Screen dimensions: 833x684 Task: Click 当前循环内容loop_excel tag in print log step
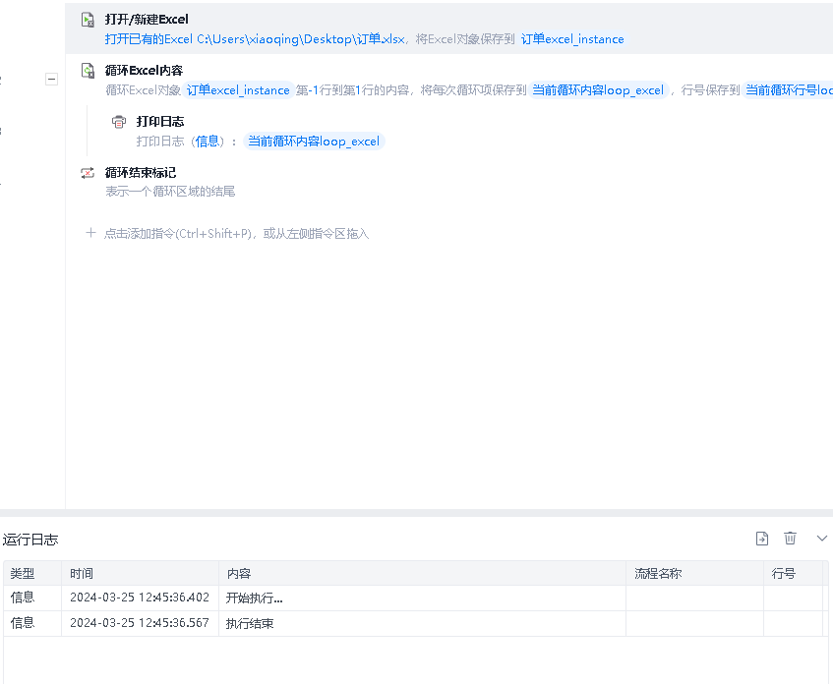[x=314, y=142]
